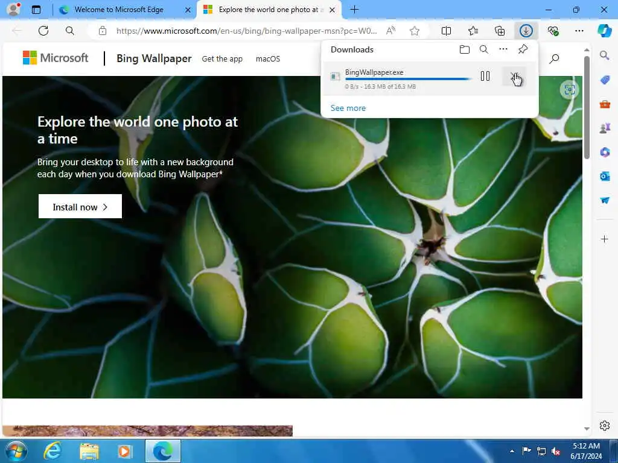The image size is (618, 463).
Task: Open the Edge sidebar Search icon
Action: [x=604, y=55]
